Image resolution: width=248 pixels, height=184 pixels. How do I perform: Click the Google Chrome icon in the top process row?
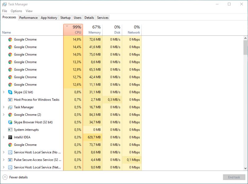(x=10, y=39)
